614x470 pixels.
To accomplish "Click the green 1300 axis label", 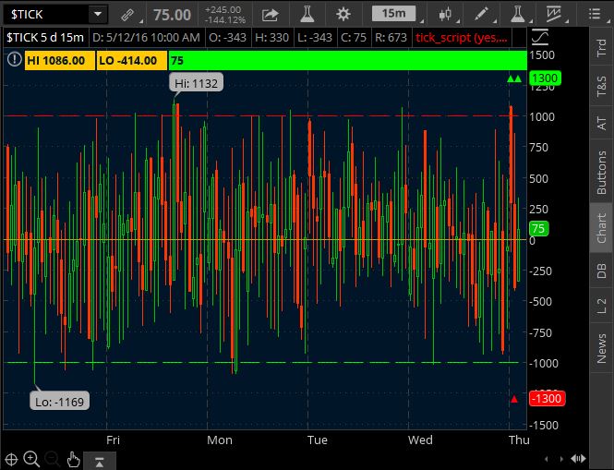I will (545, 78).
